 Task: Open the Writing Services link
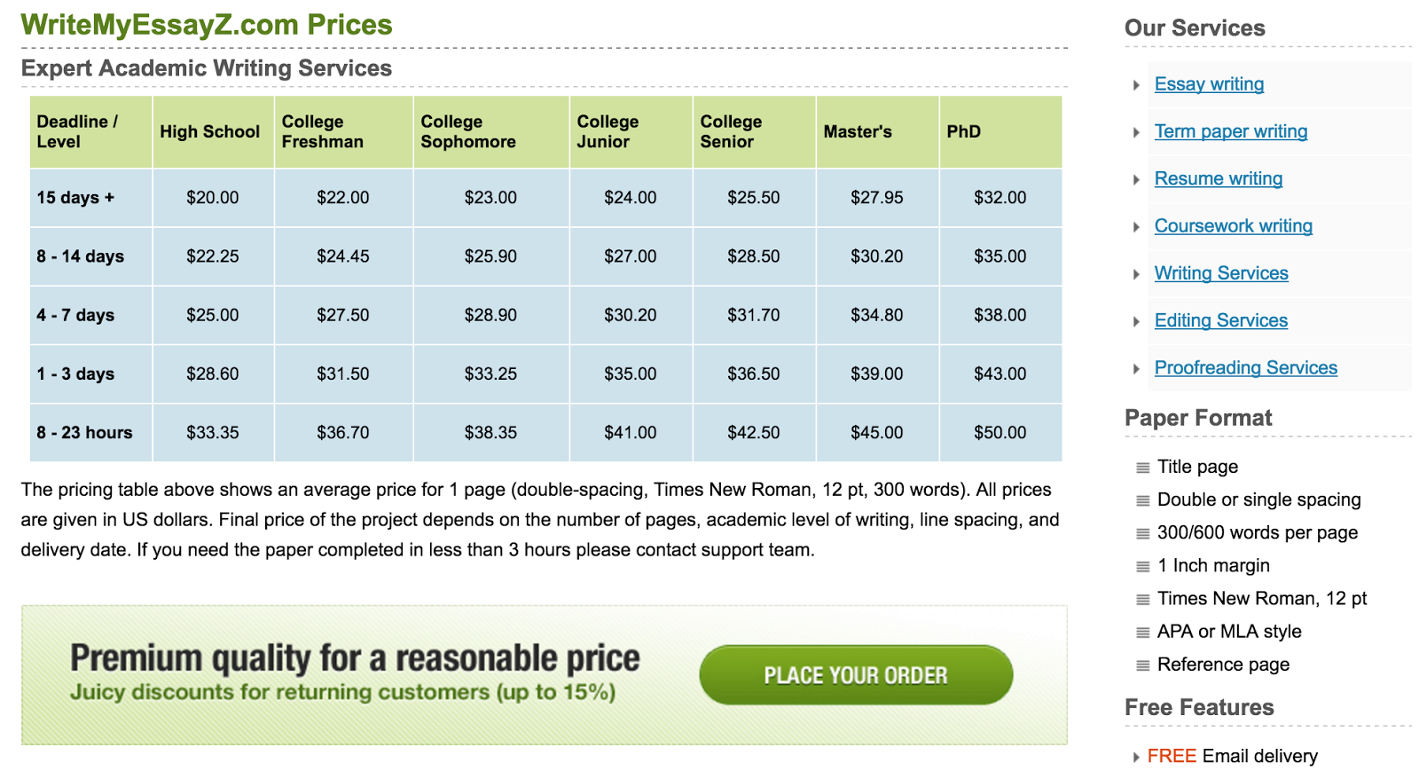1220,273
